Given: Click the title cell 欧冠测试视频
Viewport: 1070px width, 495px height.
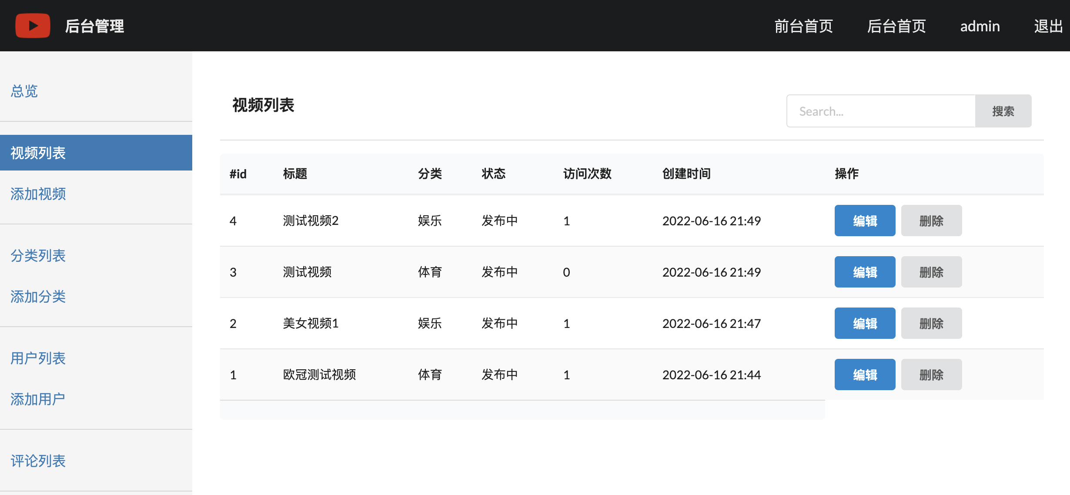Looking at the screenshot, I should (x=319, y=375).
